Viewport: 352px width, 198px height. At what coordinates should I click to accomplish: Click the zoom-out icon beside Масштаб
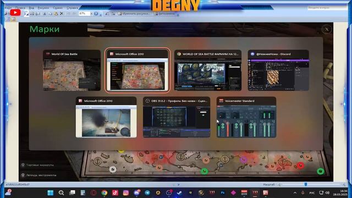(x=279, y=184)
